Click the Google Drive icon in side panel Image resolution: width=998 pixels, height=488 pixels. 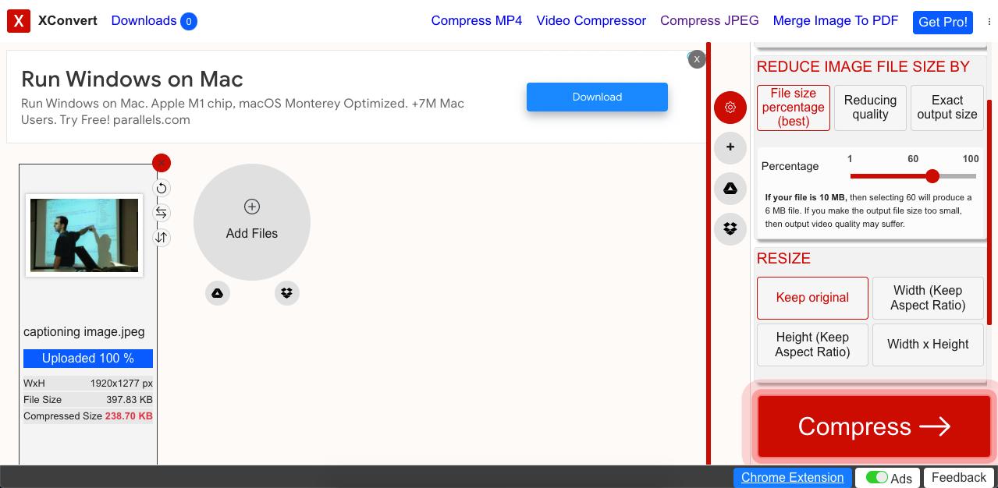tap(730, 189)
